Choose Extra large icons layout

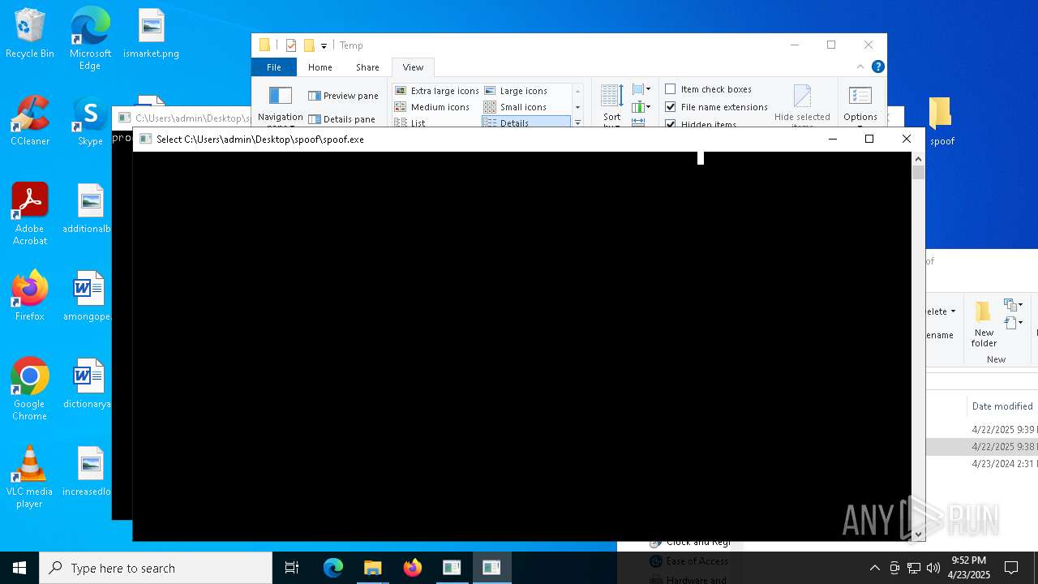436,91
